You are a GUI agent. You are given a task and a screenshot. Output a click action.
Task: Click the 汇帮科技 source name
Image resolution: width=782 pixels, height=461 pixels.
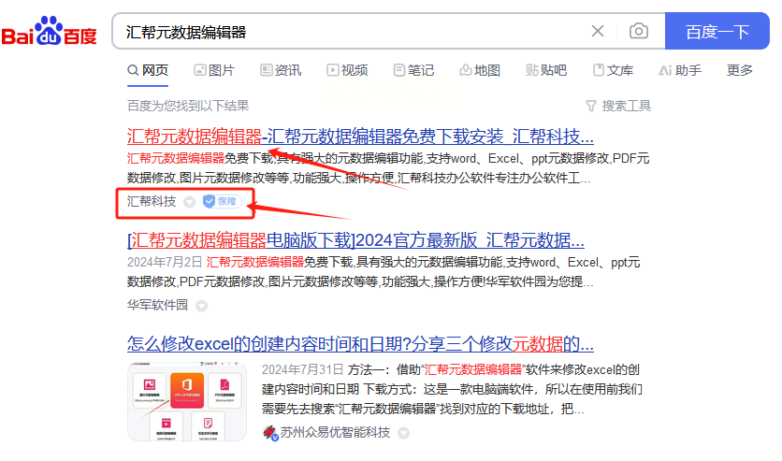(152, 201)
